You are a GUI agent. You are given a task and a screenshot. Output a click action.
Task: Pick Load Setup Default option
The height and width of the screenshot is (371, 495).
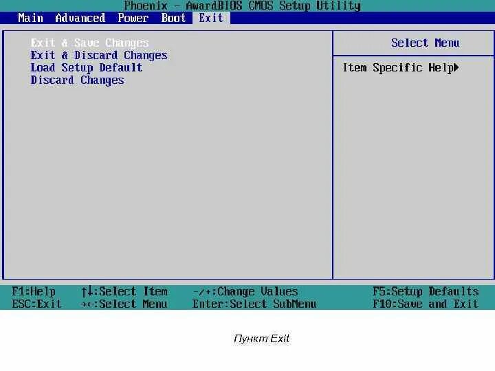coord(86,67)
